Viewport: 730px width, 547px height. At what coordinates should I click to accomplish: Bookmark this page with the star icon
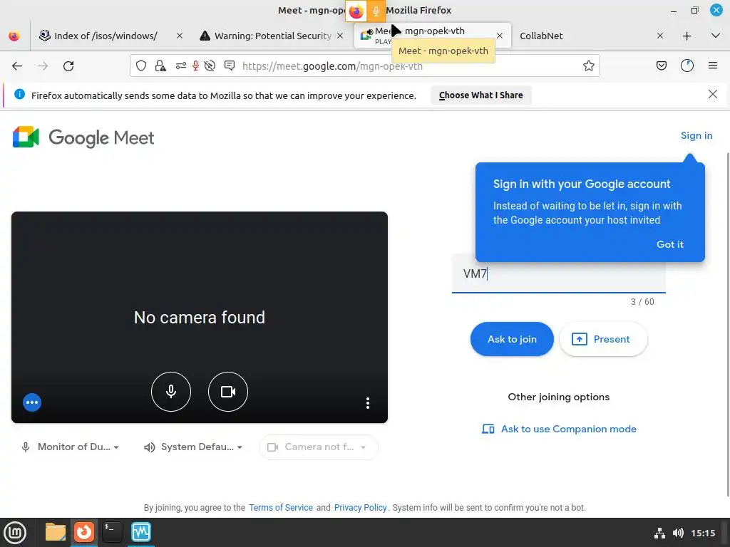588,66
